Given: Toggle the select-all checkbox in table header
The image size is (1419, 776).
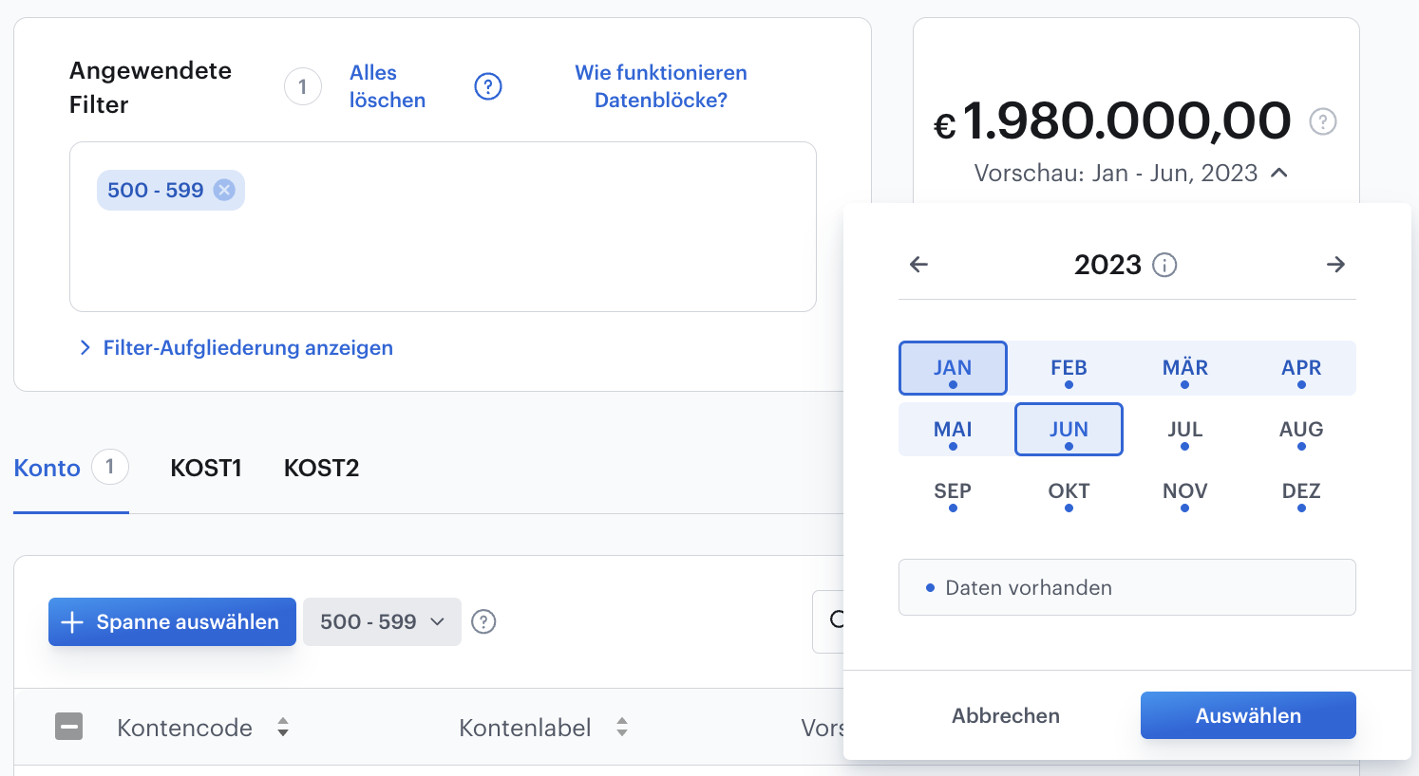Looking at the screenshot, I should pos(68,728).
